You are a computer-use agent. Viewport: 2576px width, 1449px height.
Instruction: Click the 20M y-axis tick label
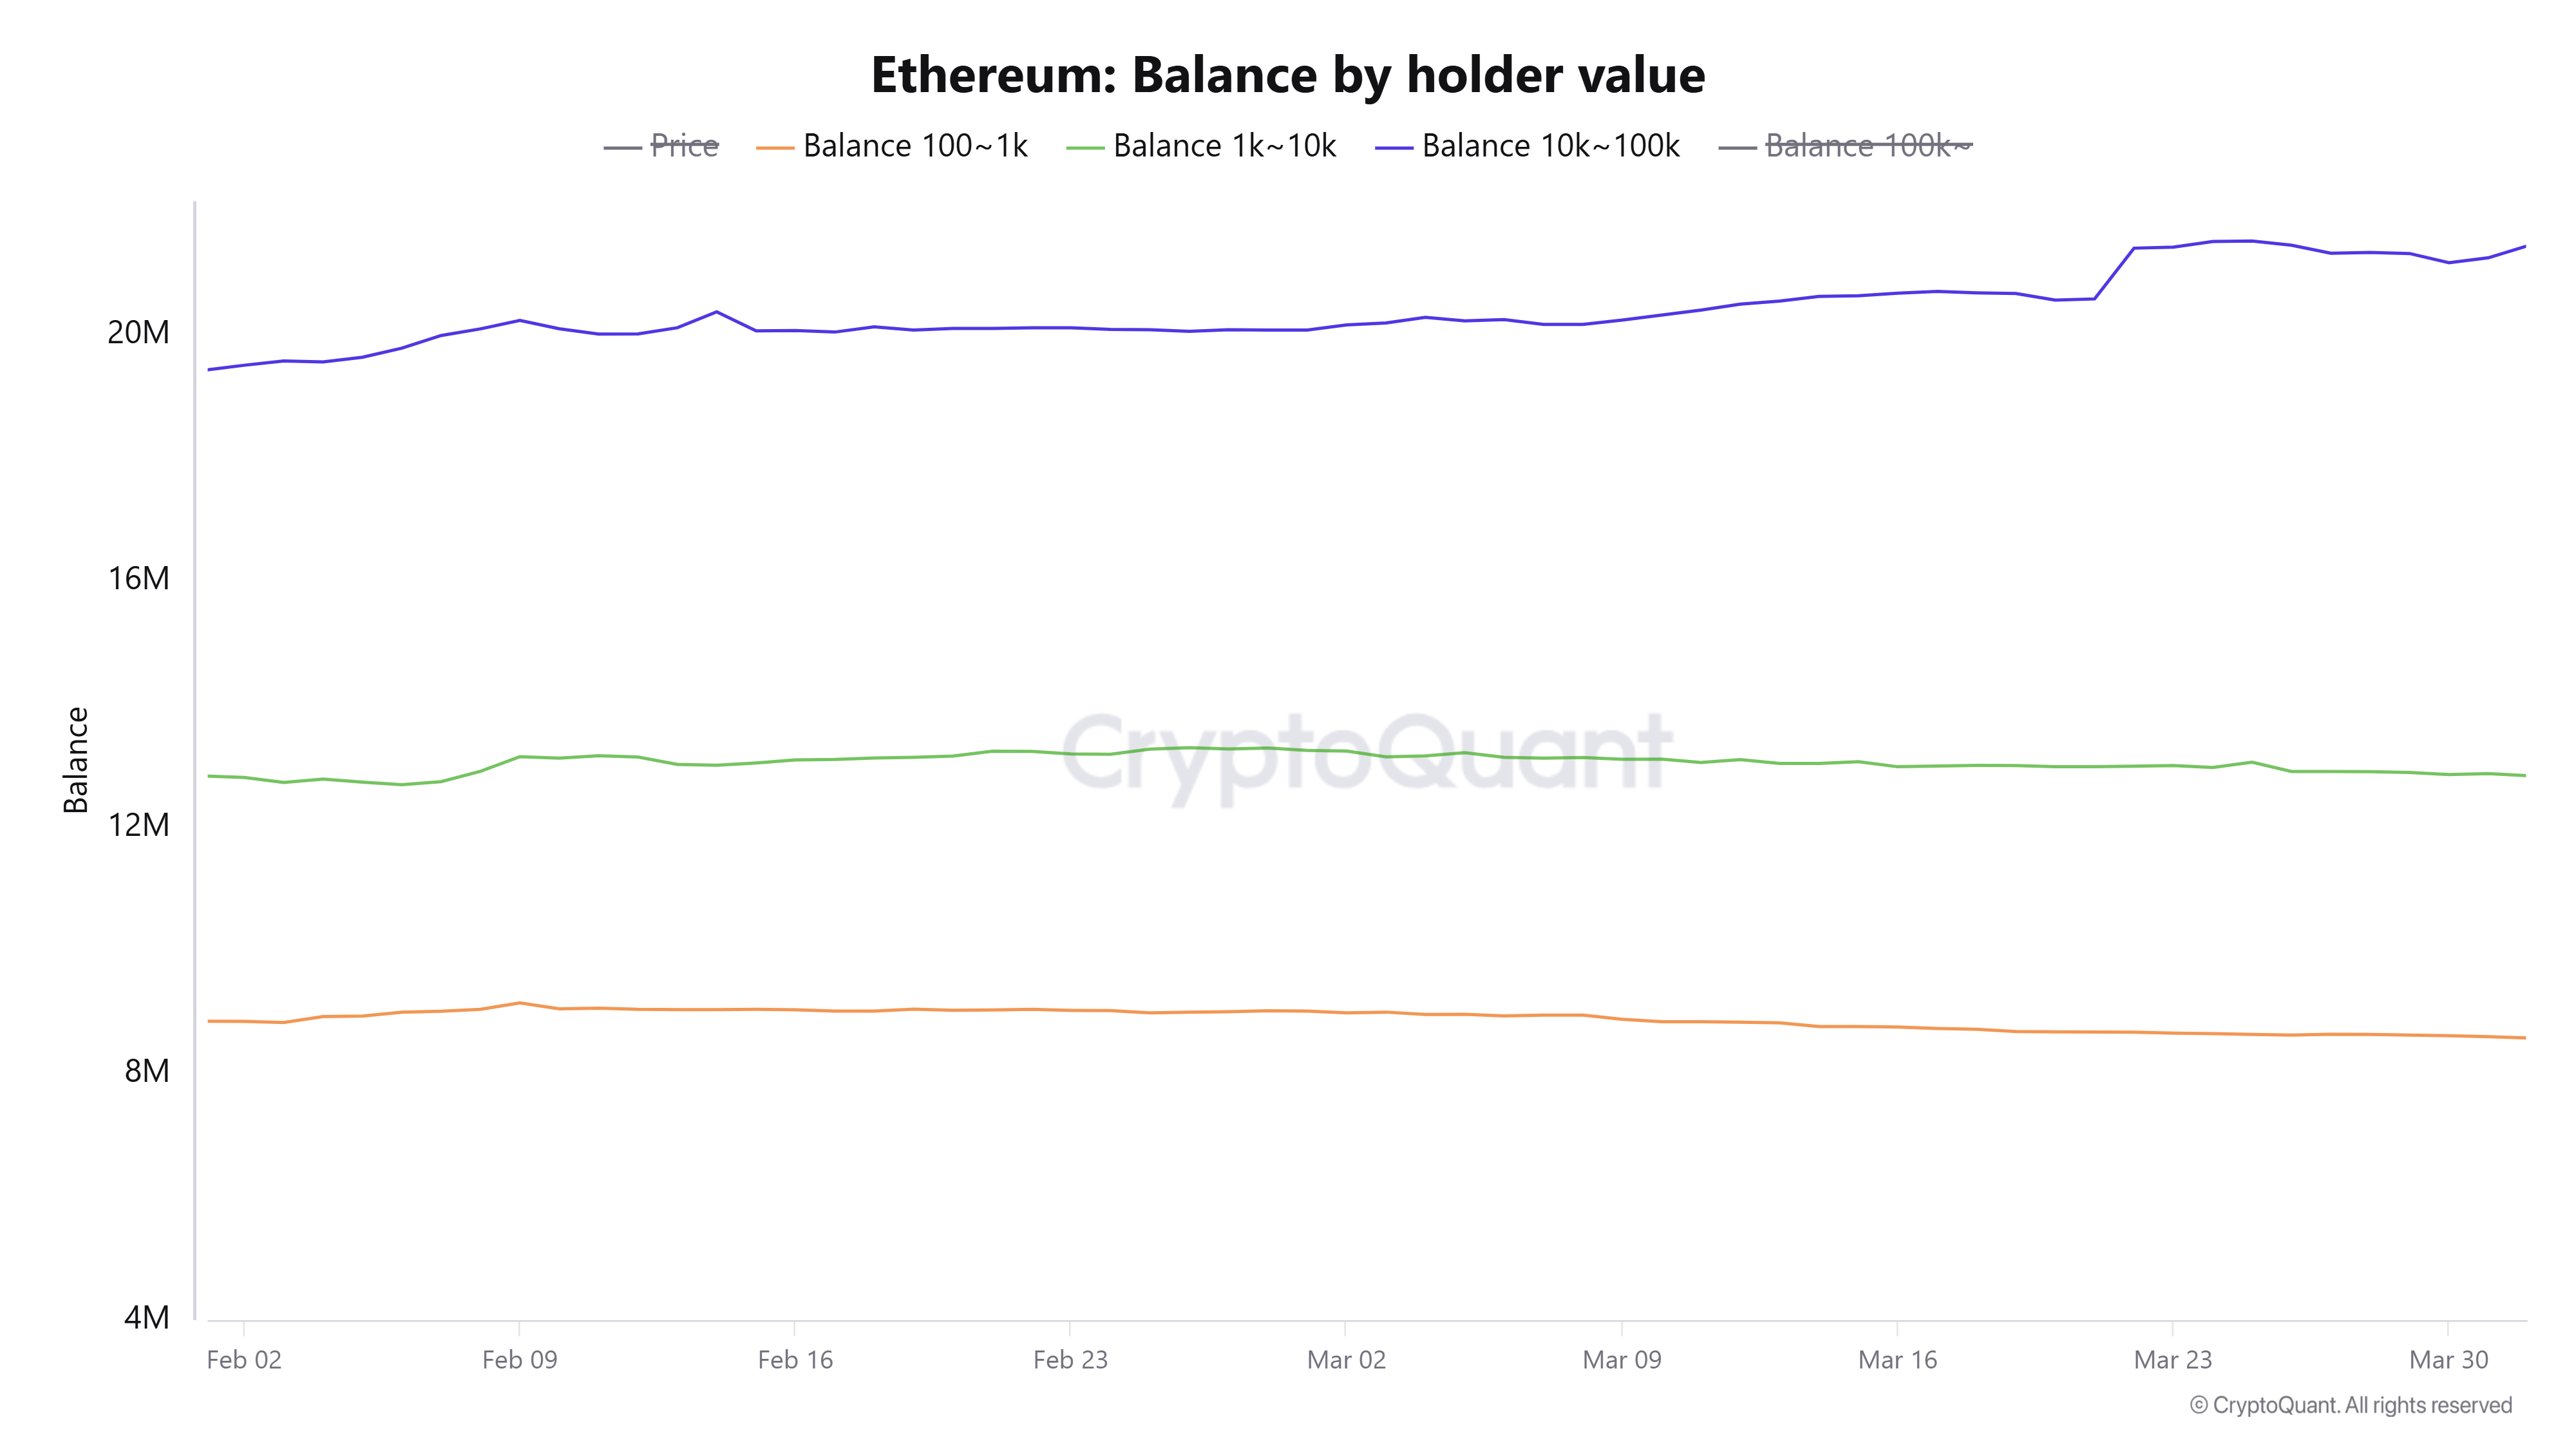click(x=138, y=332)
